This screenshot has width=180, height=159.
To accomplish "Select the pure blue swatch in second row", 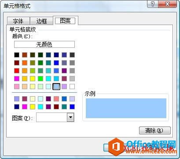I will pyautogui.click(x=56, y=63).
